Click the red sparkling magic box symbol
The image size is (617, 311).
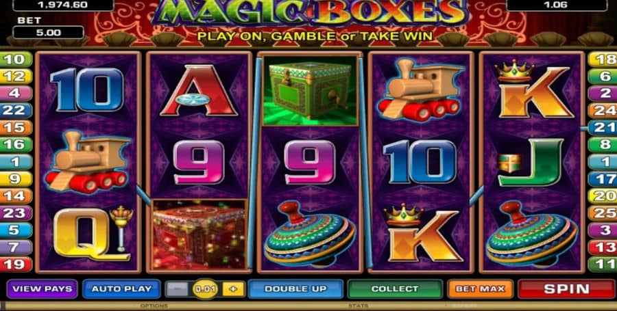pyautogui.click(x=199, y=234)
